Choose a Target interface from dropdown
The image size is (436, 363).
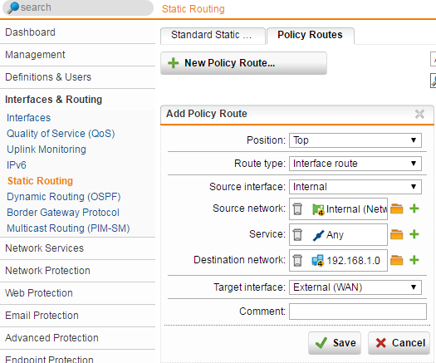click(355, 287)
